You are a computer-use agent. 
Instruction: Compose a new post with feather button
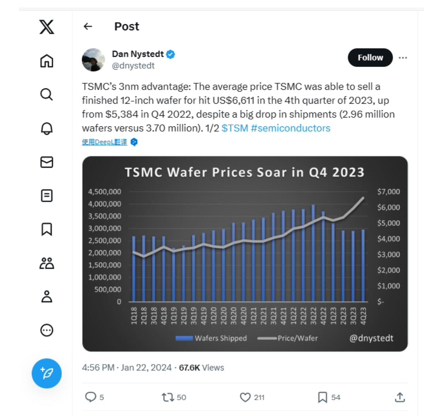47,373
